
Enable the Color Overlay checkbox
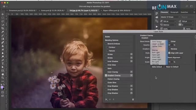pyautogui.click(x=106, y=72)
